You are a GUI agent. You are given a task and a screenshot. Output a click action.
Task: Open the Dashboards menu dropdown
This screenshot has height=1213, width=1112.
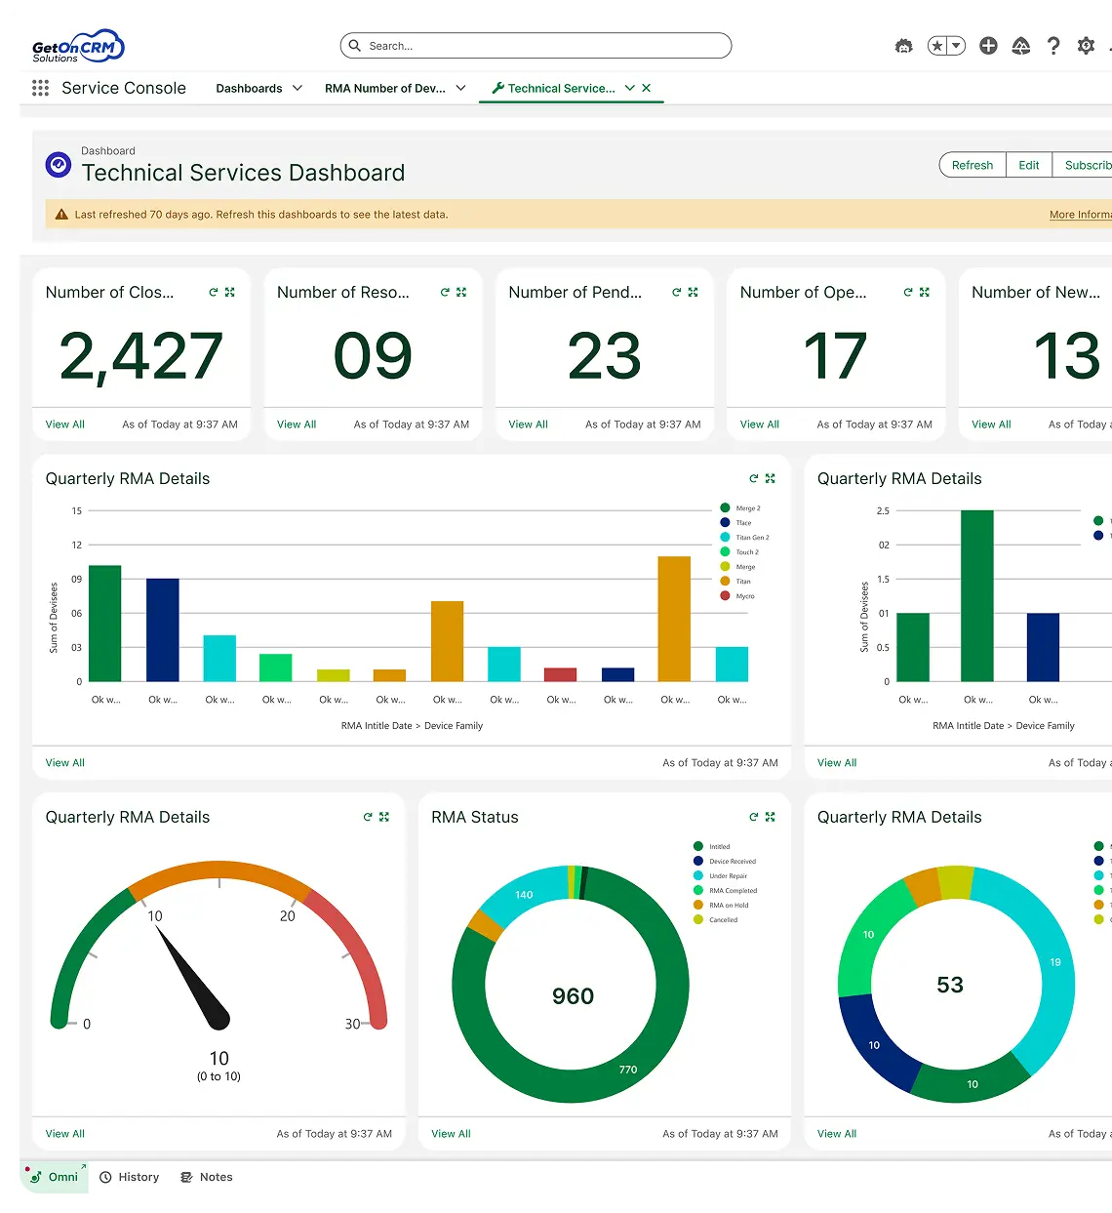pyautogui.click(x=258, y=88)
